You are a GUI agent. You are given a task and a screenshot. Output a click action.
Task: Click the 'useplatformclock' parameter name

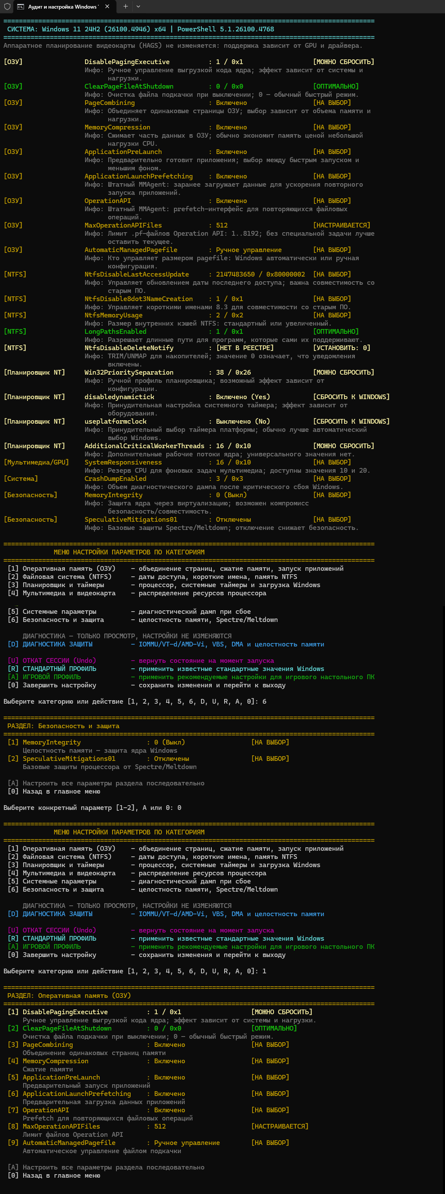(115, 422)
